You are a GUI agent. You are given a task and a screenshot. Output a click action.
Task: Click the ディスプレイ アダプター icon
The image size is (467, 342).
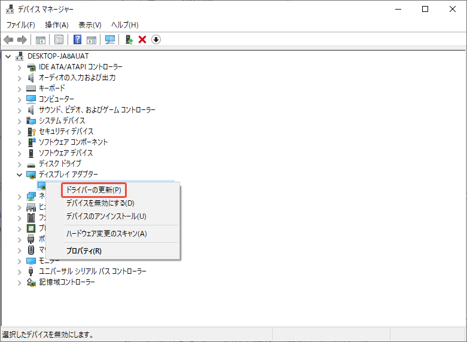pyautogui.click(x=31, y=175)
